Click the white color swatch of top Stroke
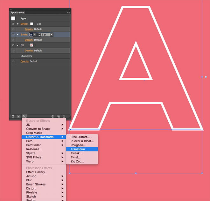 31,24
